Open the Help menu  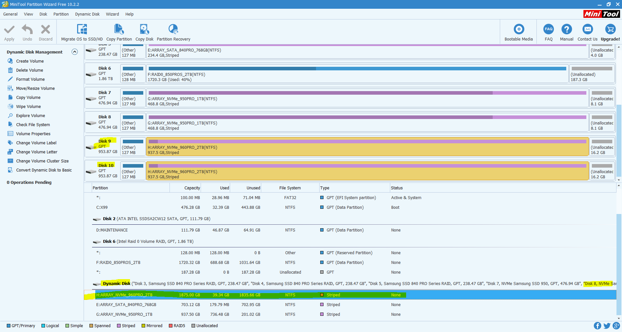(129, 14)
